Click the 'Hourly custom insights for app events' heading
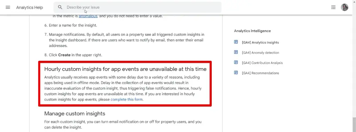Image resolution: width=356 pixels, height=132 pixels. pos(125,69)
